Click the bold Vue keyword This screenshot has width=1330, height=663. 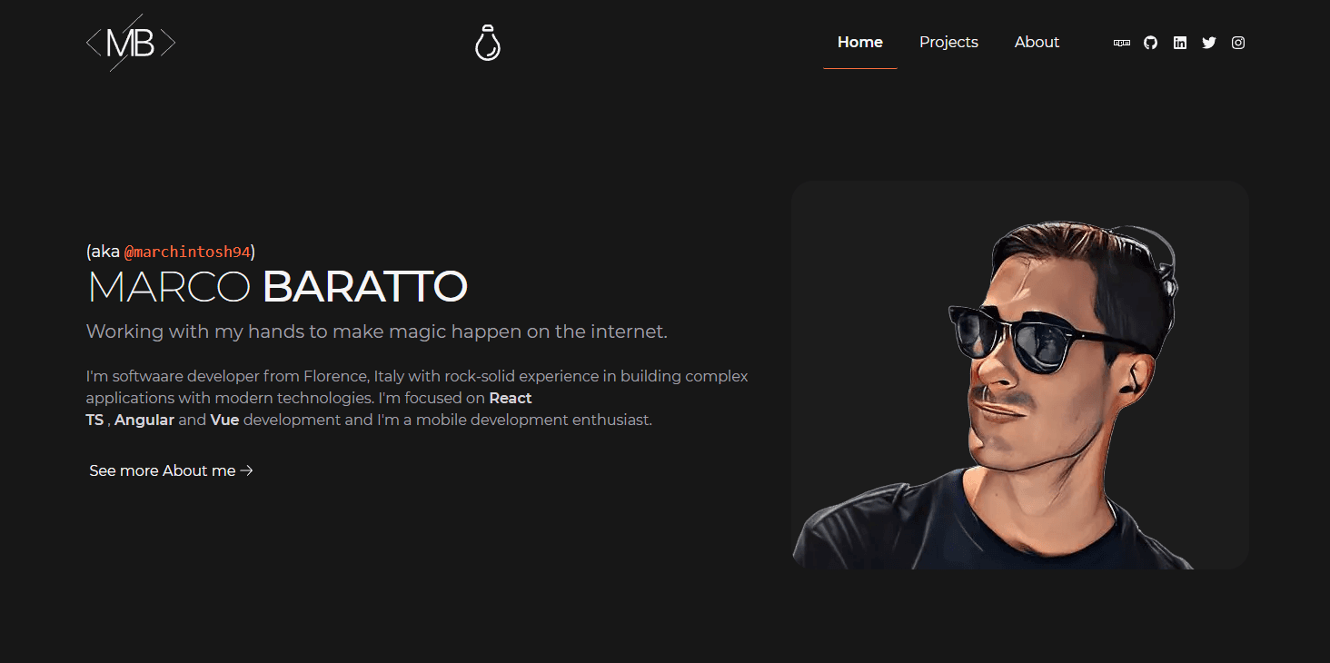click(224, 420)
